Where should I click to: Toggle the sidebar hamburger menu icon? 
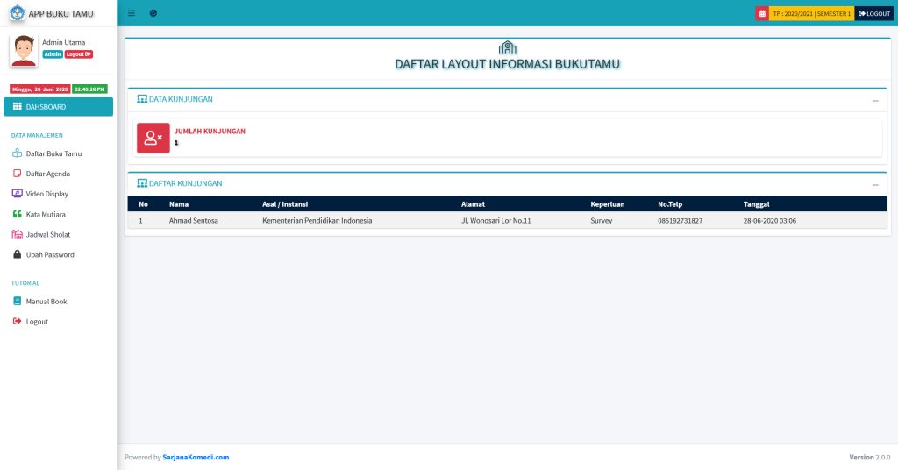tap(132, 13)
